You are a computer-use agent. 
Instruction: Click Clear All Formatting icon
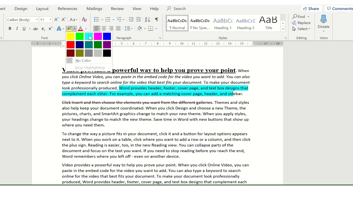pos(84,20)
